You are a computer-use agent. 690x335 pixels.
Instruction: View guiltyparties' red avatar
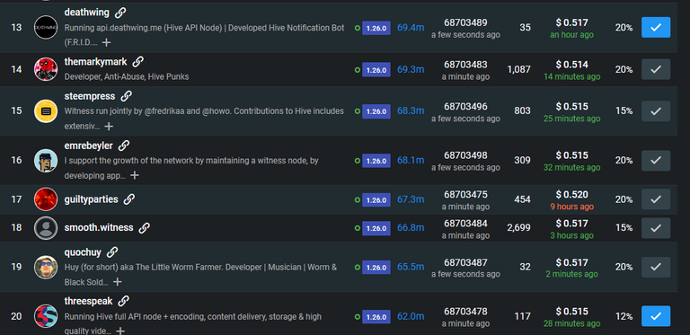[46, 199]
